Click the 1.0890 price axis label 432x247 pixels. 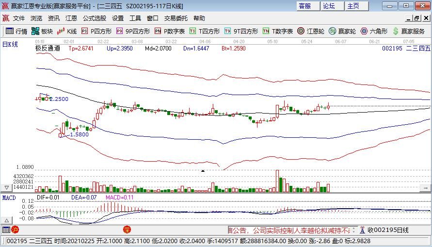pyautogui.click(x=25, y=167)
